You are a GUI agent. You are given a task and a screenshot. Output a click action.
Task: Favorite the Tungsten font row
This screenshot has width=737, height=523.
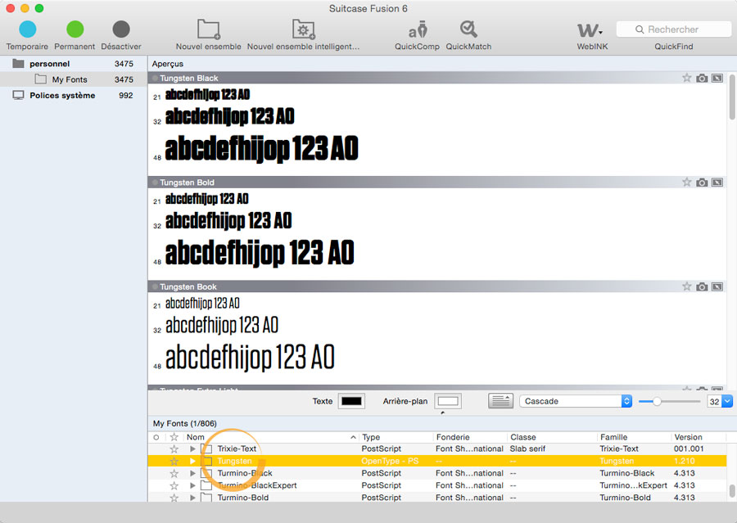coord(174,461)
